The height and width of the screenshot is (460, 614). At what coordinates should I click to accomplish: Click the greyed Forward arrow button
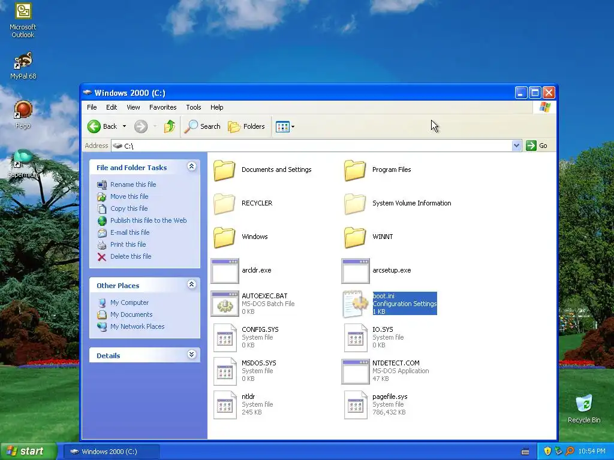[141, 126]
